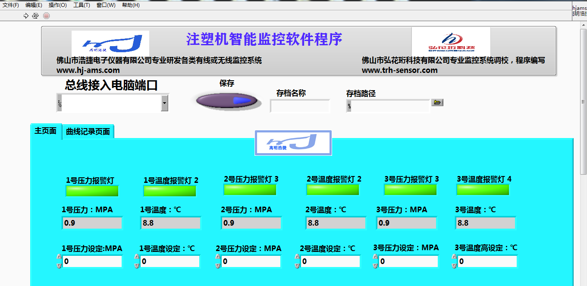Click the 1号温度设定 input field
The height and width of the screenshot is (286, 587).
(x=170, y=261)
